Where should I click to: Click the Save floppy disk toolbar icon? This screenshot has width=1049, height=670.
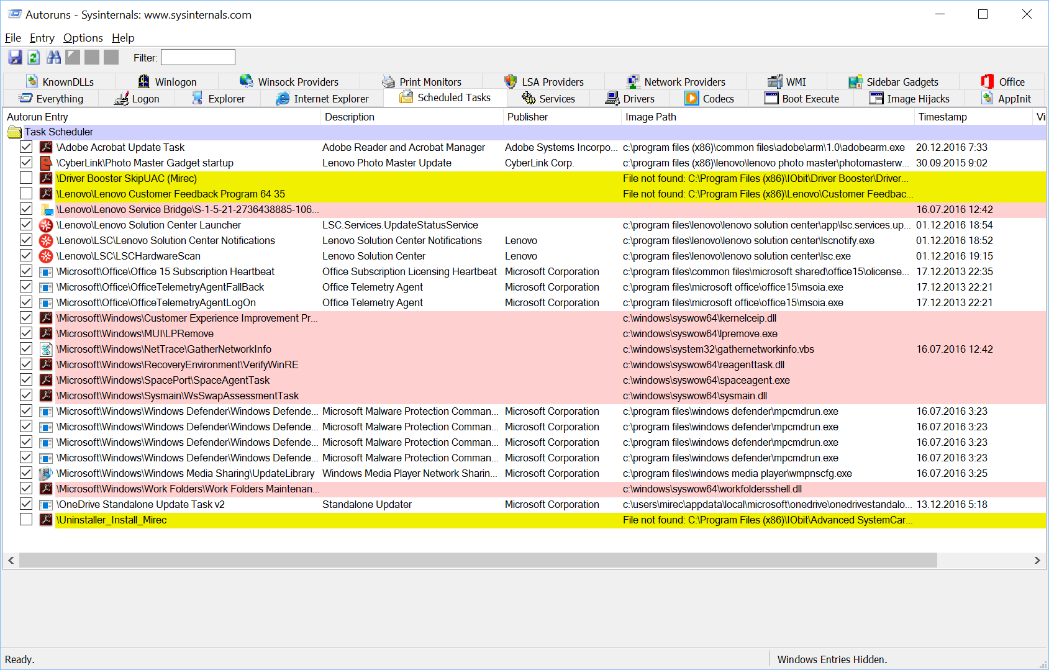point(16,58)
